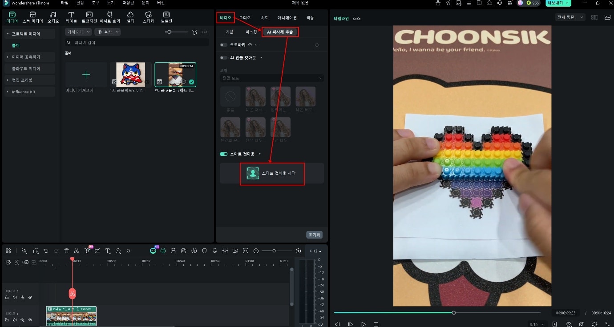
Task: Click the Smart Cutout Start (스마트 컷아웃 시작) button
Action: click(272, 173)
